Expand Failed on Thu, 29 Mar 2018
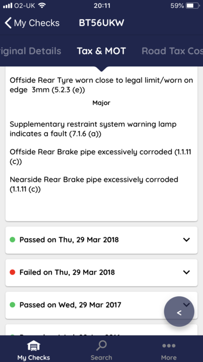The image size is (203, 362). coord(101,272)
